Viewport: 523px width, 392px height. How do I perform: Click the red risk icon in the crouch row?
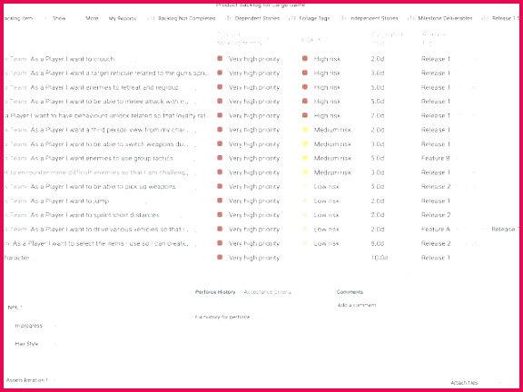(305, 59)
